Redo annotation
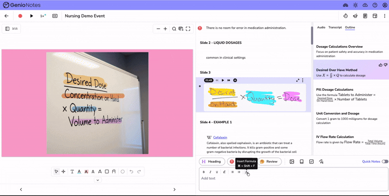Image resolution: width=389 pixels, height=196 pixels. pos(139,172)
